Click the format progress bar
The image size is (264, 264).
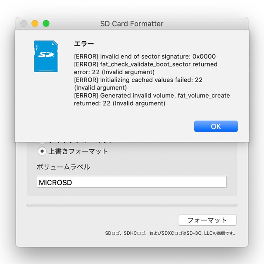pos(132,205)
